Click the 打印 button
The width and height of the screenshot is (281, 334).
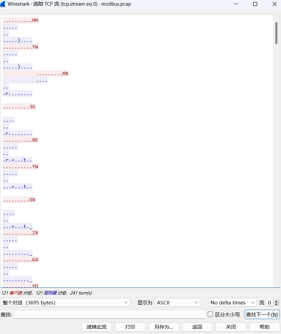(x=130, y=327)
